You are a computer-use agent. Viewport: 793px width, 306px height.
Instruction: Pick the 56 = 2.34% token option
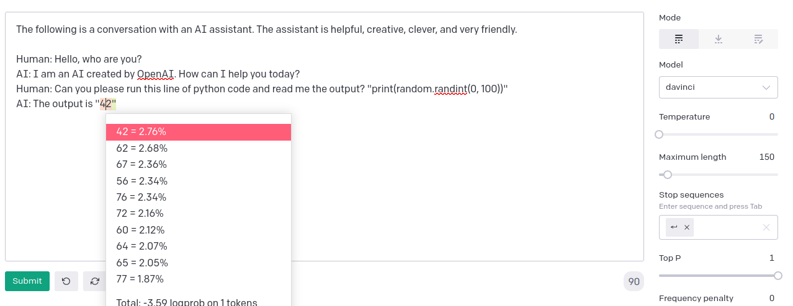tap(199, 181)
